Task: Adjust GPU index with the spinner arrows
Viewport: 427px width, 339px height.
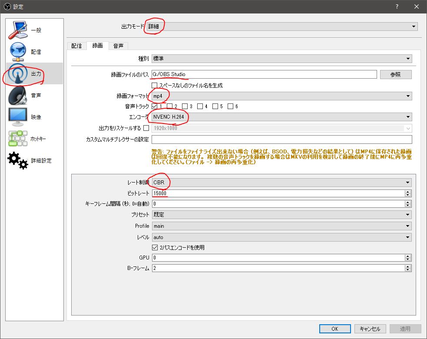Action: 407,258
